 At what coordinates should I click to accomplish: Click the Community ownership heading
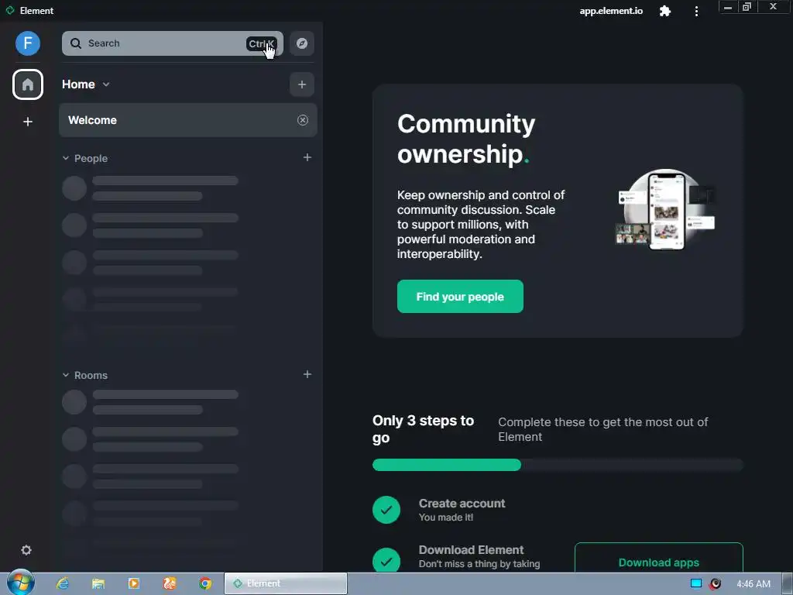(x=465, y=139)
